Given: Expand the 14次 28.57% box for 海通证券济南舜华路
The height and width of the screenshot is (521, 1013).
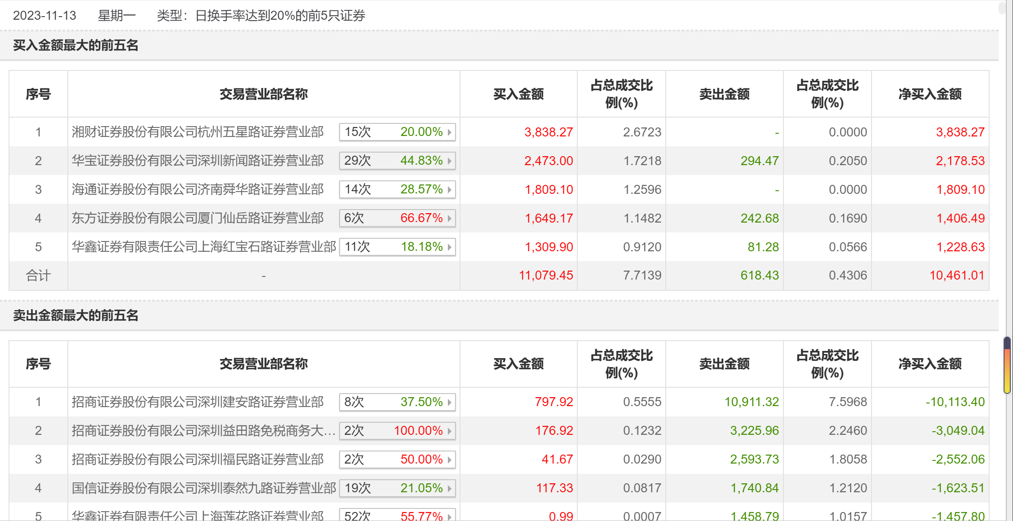Looking at the screenshot, I should coord(397,189).
